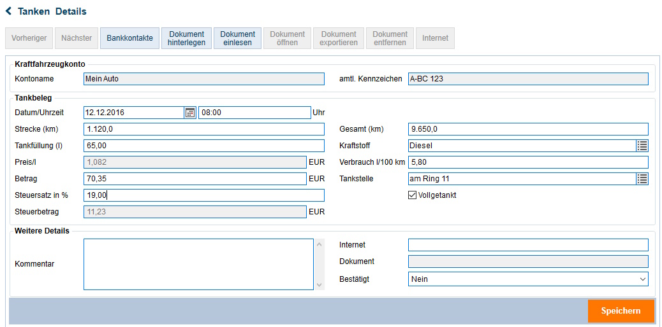662x327 pixels.
Task: Click the Tankstelle field showing am Ring 11
Action: [x=522, y=179]
